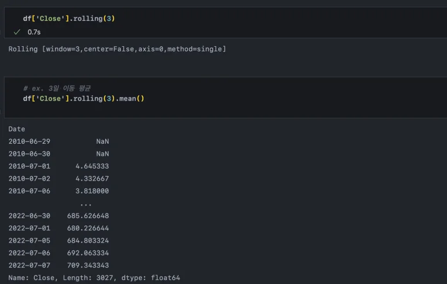Click inside the first cell's rolling(3) code
Screen dimensions: 447x284
95,18
